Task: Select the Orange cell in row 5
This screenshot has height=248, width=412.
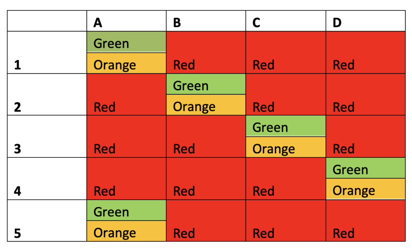Action: [126, 231]
